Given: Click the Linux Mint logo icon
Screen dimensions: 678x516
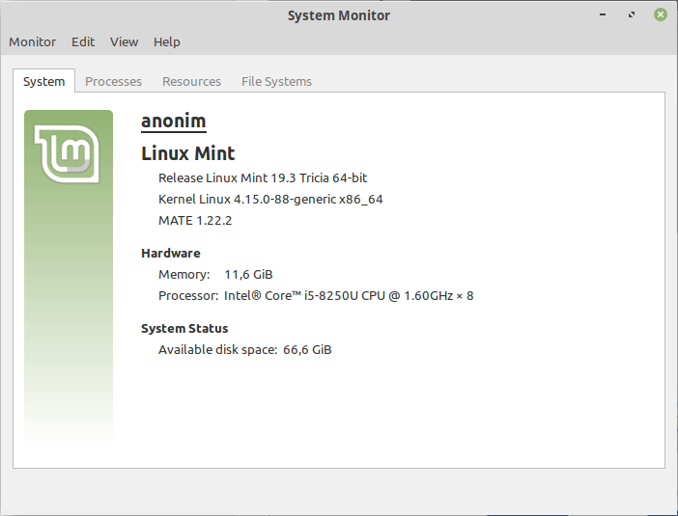Looking at the screenshot, I should click(68, 153).
